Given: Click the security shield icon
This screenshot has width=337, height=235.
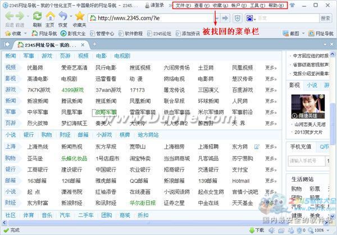Looking at the screenshot, I should (x=237, y=19).
